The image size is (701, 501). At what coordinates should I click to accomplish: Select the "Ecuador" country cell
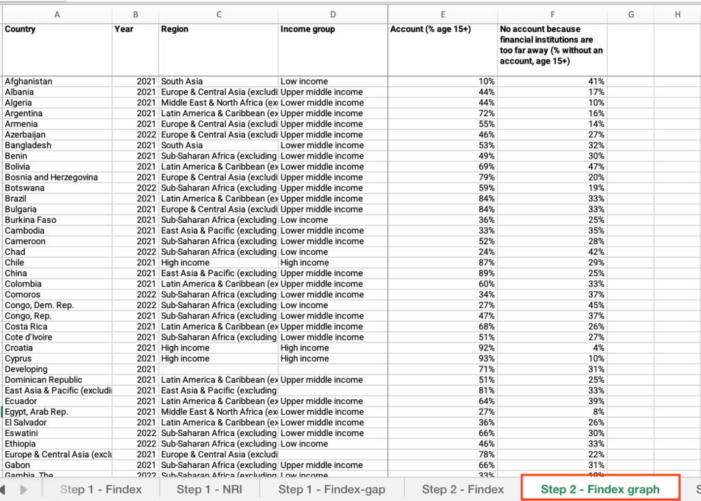point(58,401)
